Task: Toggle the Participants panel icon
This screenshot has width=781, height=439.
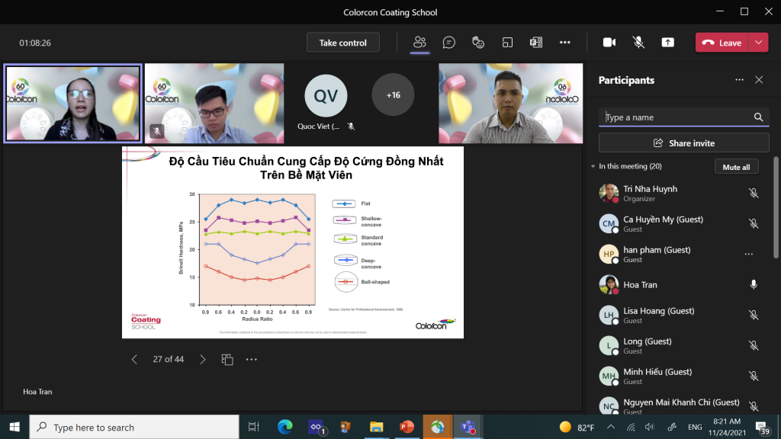Action: click(x=419, y=43)
